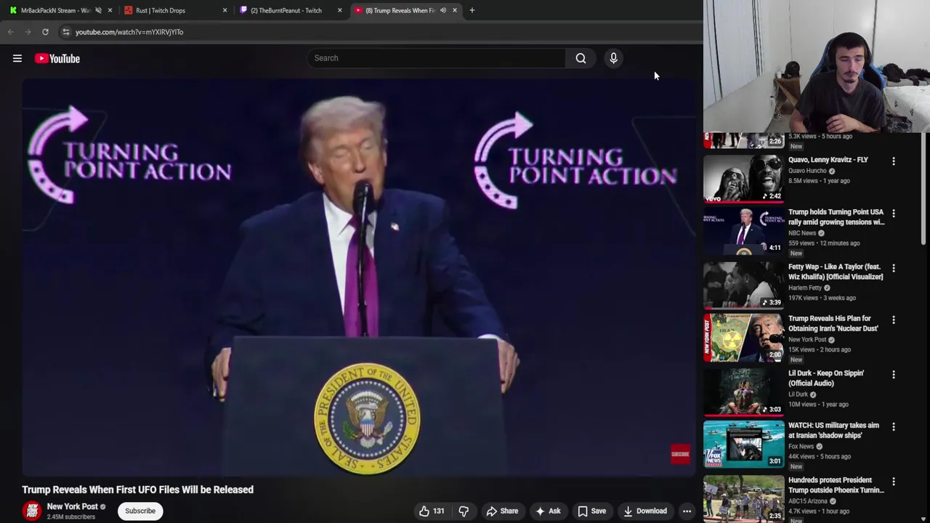The image size is (930, 523).
Task: Open the Quavo Huncho channel name
Action: pos(807,171)
